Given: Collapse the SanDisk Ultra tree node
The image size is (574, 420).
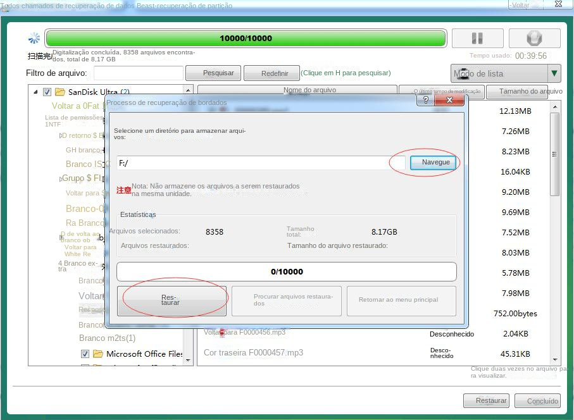Looking at the screenshot, I should (35, 92).
